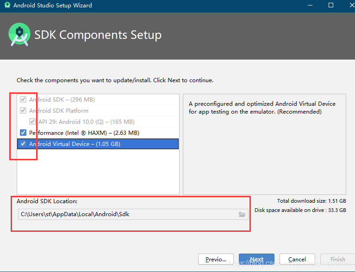Click the SDK Components Setup heading
355x272 pixels.
click(x=98, y=35)
